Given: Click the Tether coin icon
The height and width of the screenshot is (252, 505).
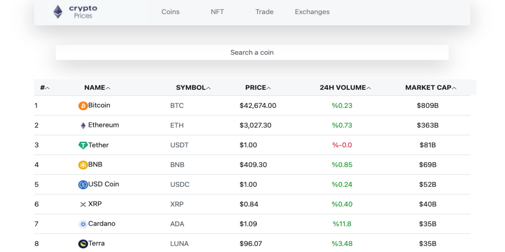Looking at the screenshot, I should 83,145.
